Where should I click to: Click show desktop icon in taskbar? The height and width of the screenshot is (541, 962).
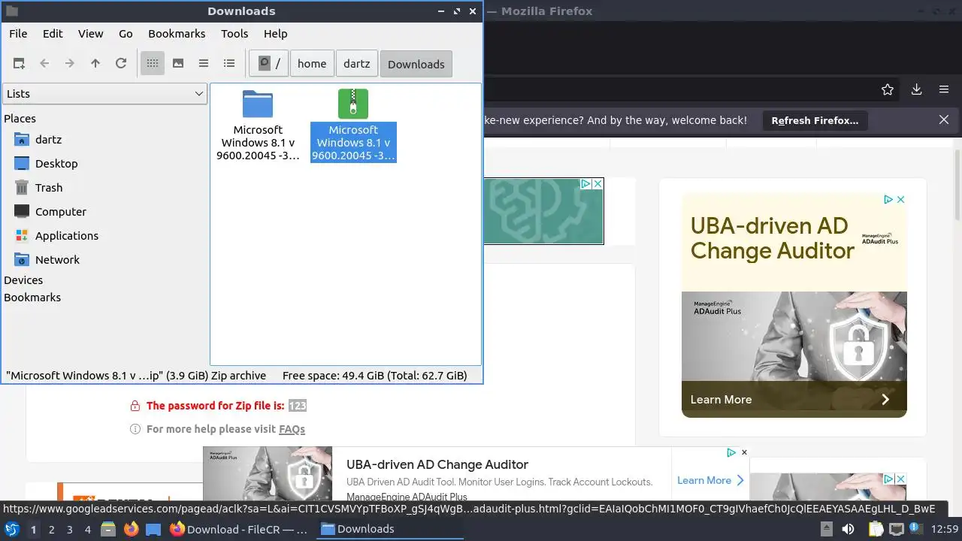[x=153, y=530]
